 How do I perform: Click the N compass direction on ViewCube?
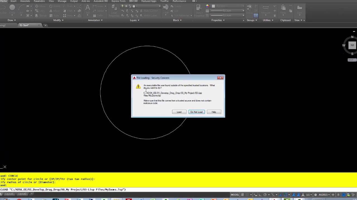[352, 37]
